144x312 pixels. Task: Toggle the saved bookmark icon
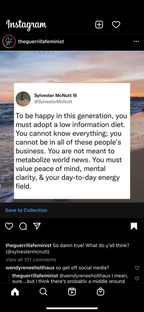[x=134, y=226]
